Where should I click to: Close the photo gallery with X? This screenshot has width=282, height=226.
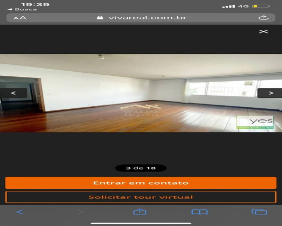pos(263,32)
